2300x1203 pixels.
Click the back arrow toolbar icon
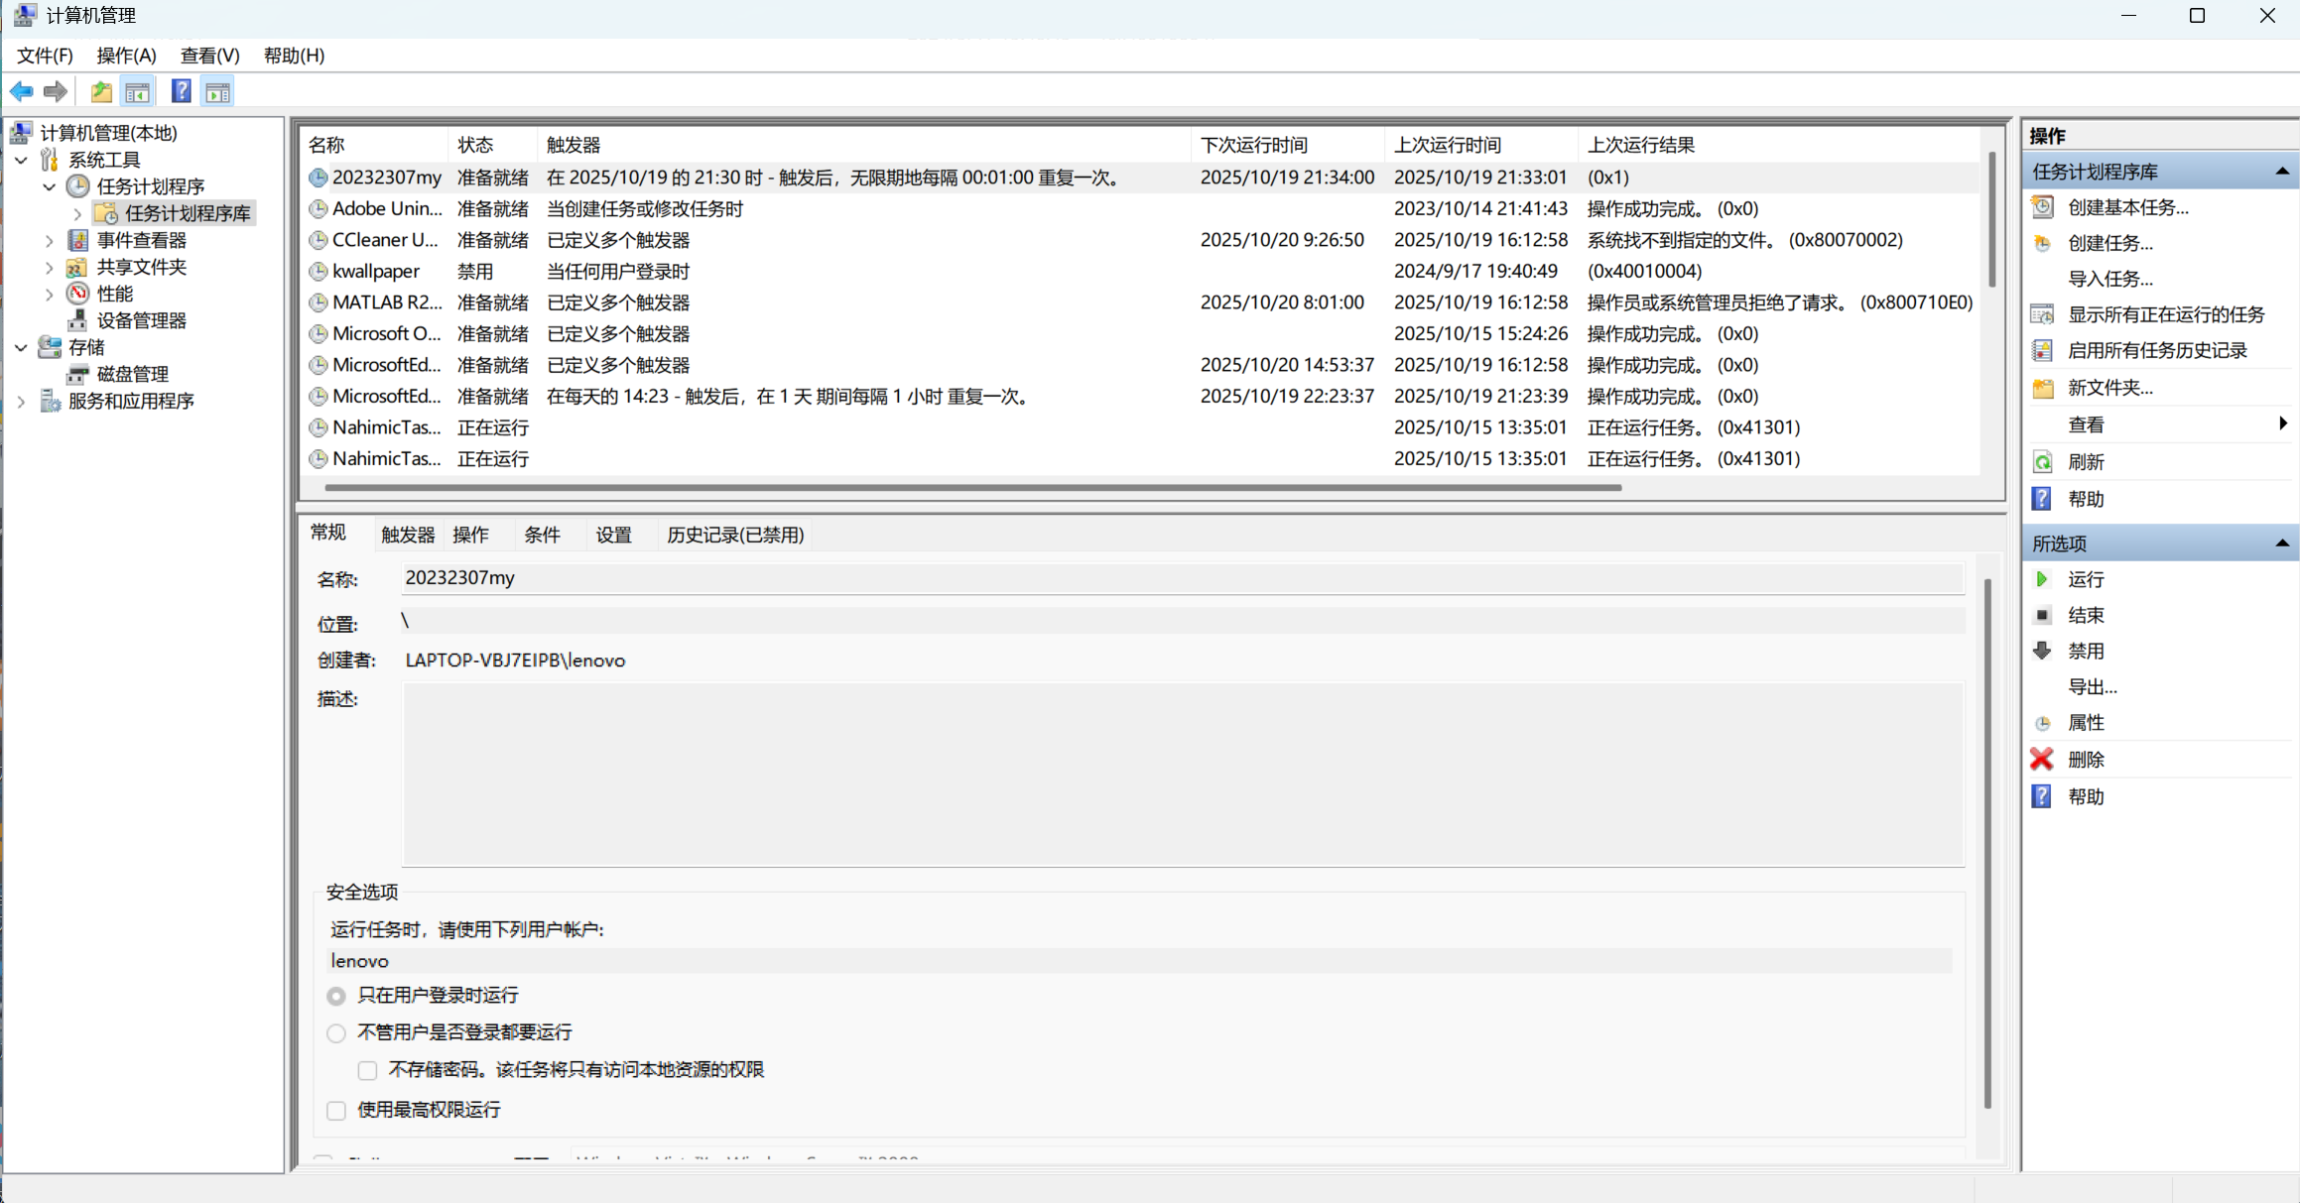(21, 92)
